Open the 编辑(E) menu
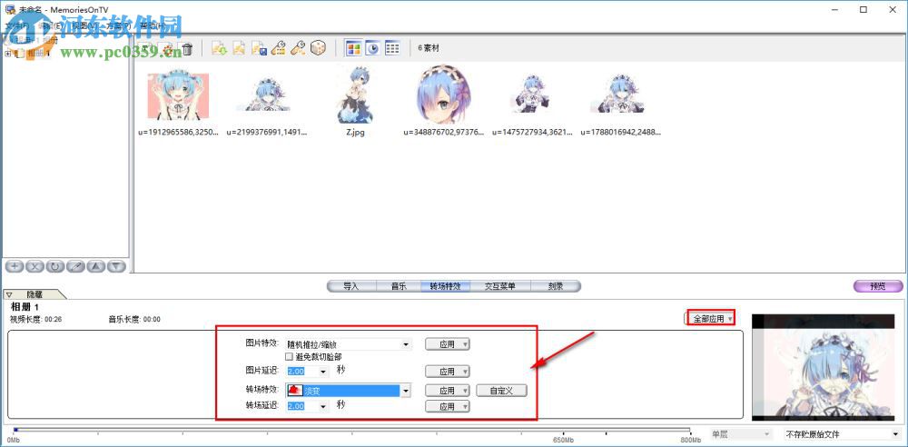The width and height of the screenshot is (908, 447). tap(51, 25)
